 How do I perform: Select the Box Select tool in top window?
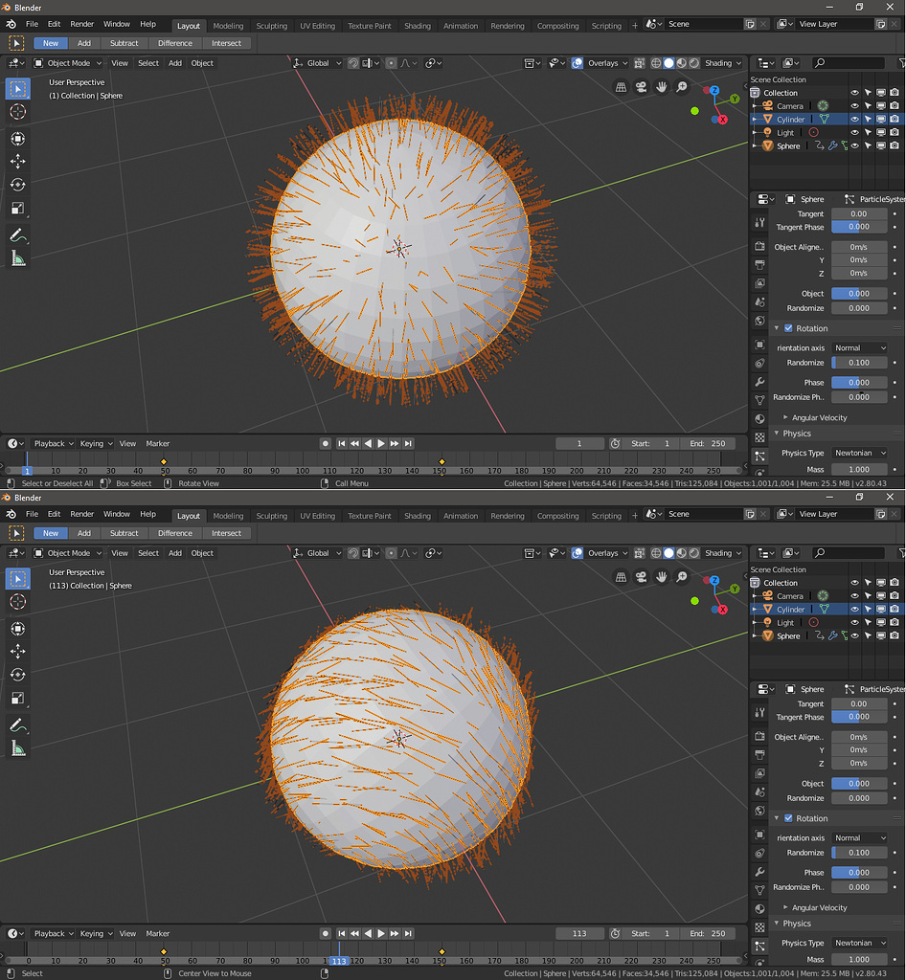[x=17, y=89]
